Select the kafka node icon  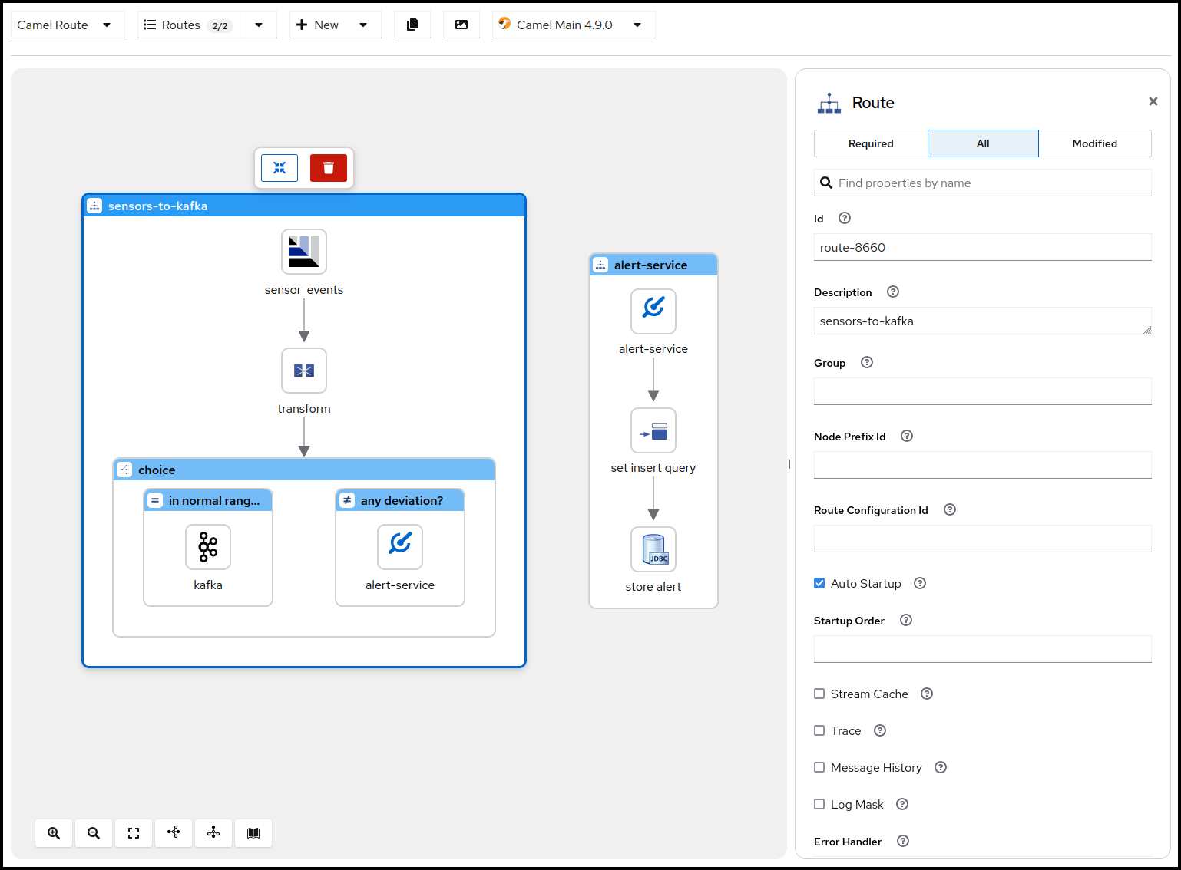point(208,547)
